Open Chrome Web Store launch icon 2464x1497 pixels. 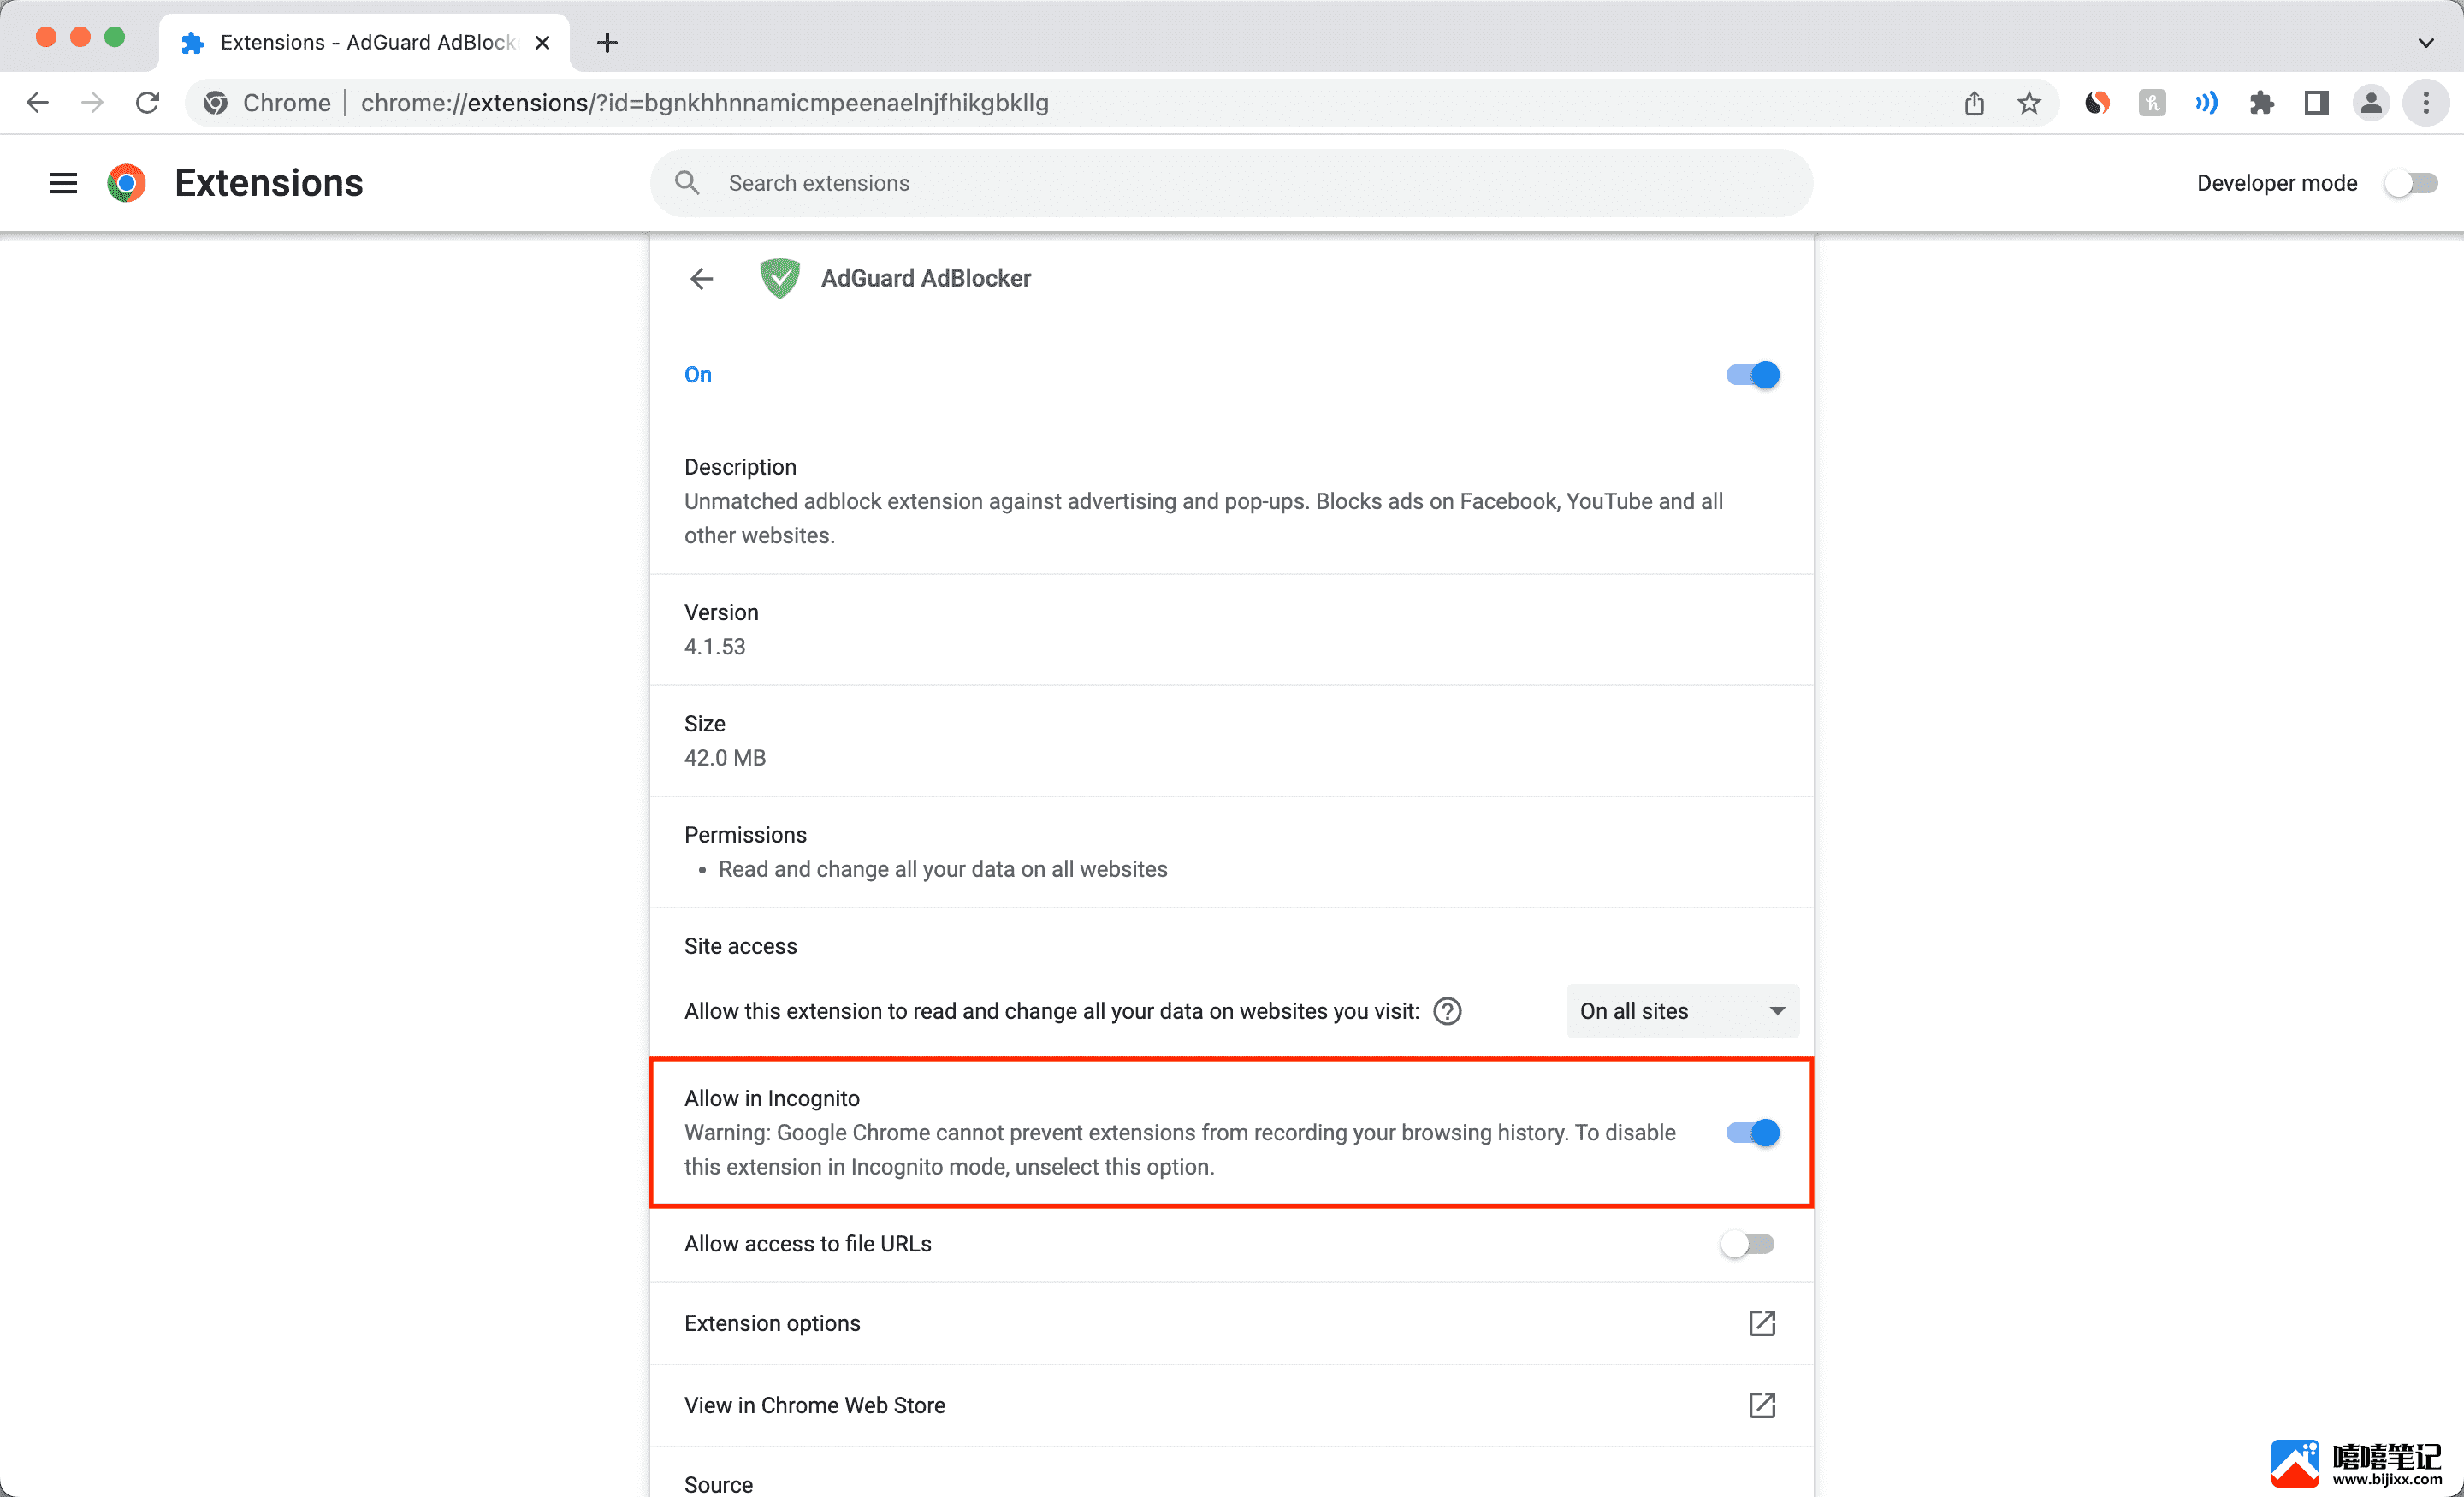[x=1762, y=1405]
